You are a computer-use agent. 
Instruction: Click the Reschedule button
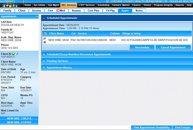tap(142, 47)
